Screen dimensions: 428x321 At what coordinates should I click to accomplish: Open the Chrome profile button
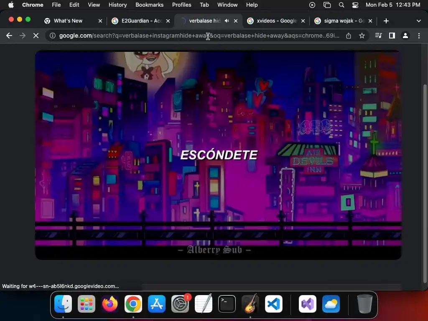coord(405,36)
